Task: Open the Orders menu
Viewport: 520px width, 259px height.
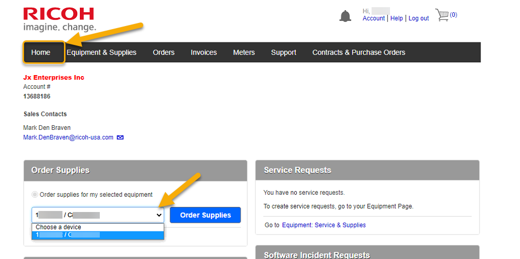Action: [x=163, y=52]
